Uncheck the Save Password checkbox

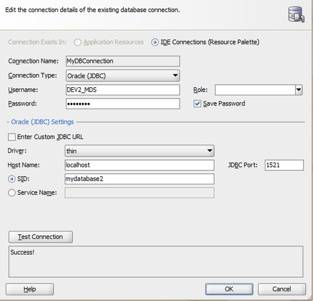point(197,103)
